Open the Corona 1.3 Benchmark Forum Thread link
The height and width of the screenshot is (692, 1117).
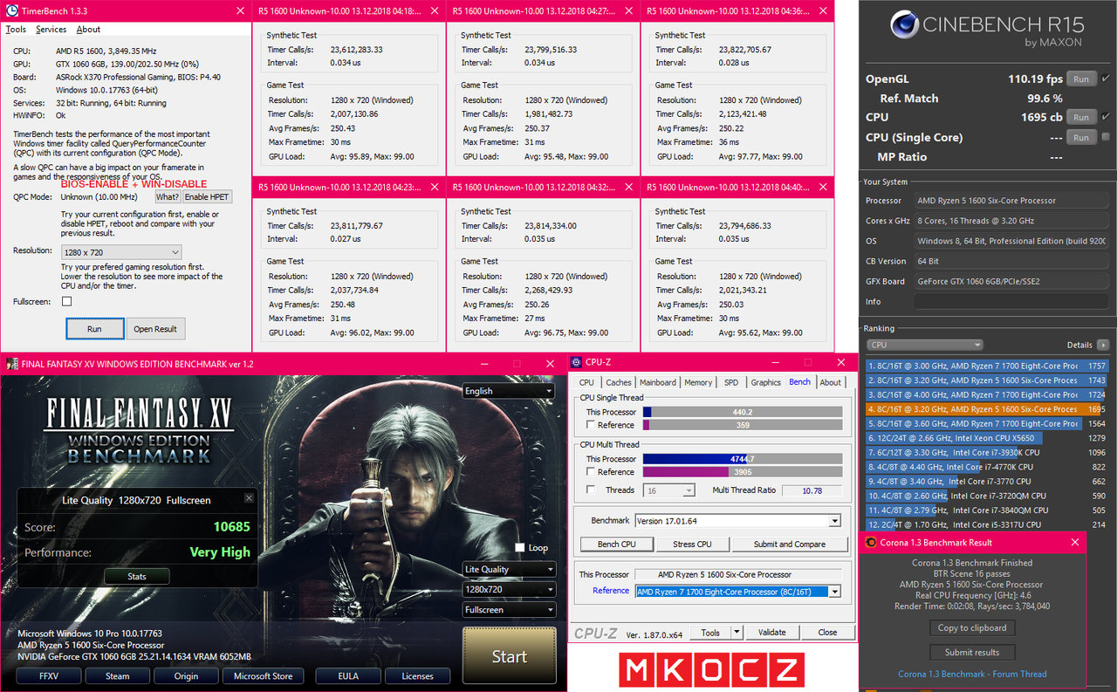click(971, 673)
